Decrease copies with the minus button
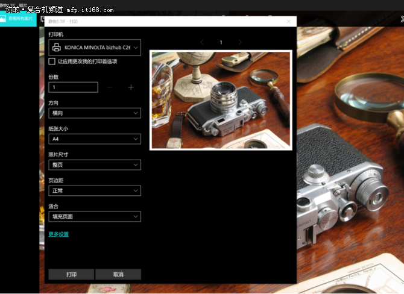This screenshot has height=294, width=404. click(x=110, y=87)
